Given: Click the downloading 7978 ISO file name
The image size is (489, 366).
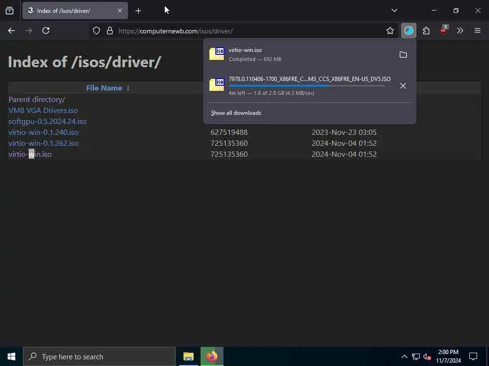Looking at the screenshot, I should tap(309, 79).
